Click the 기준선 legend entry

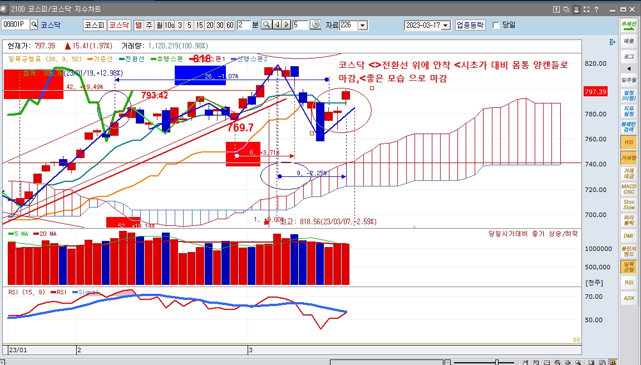100,59
